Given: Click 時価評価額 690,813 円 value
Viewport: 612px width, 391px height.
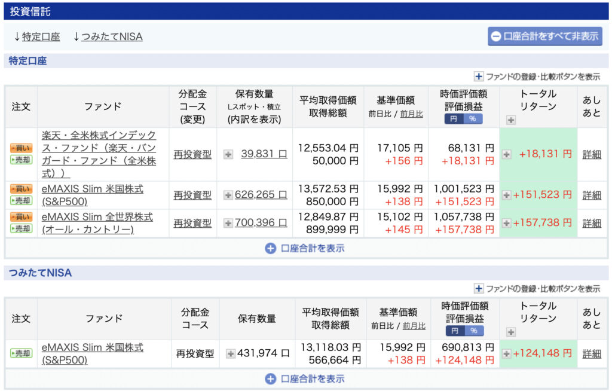Looking at the screenshot, I should 468,347.
